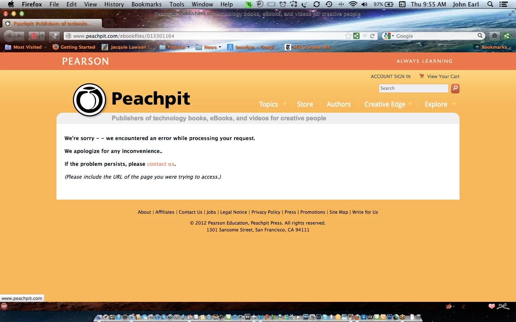Open the Affiliates footer link
The width and height of the screenshot is (516, 322).
click(165, 212)
